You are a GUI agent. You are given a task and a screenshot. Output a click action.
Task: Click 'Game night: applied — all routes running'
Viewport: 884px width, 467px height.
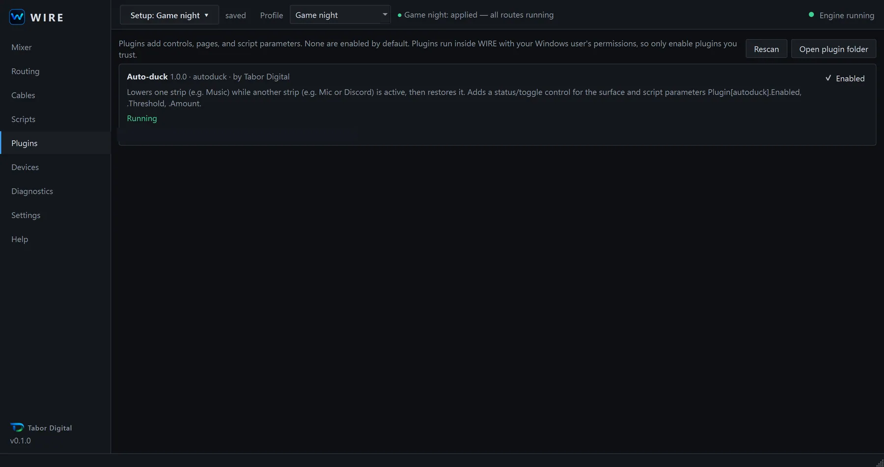pos(479,15)
